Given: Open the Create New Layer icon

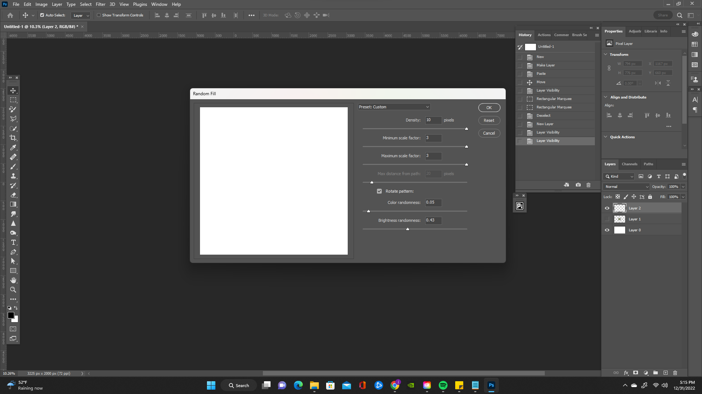Looking at the screenshot, I should click(x=665, y=373).
